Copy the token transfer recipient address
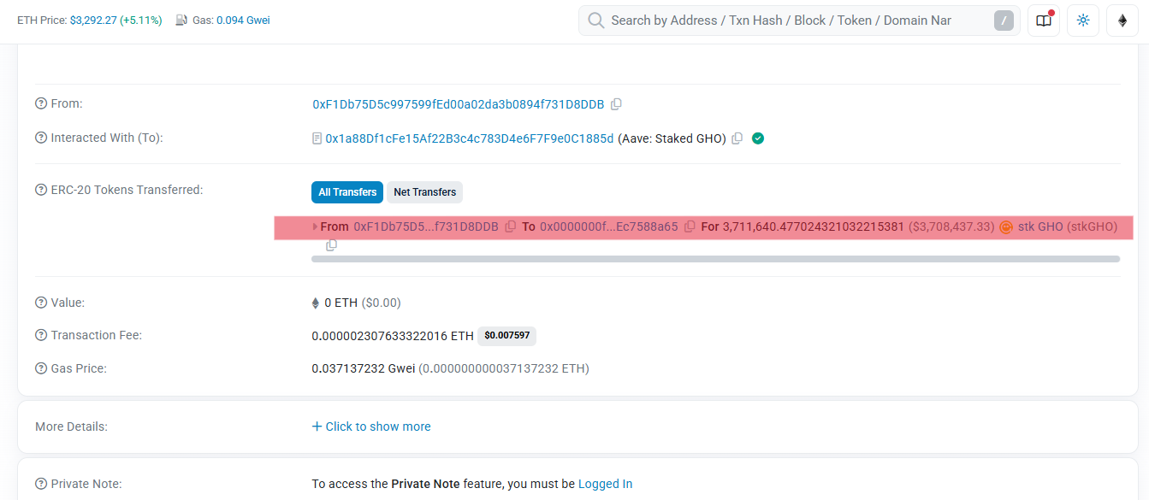This screenshot has height=500, width=1149. point(690,227)
